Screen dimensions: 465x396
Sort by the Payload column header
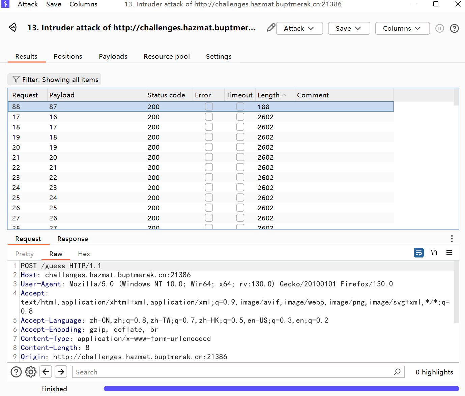point(96,95)
